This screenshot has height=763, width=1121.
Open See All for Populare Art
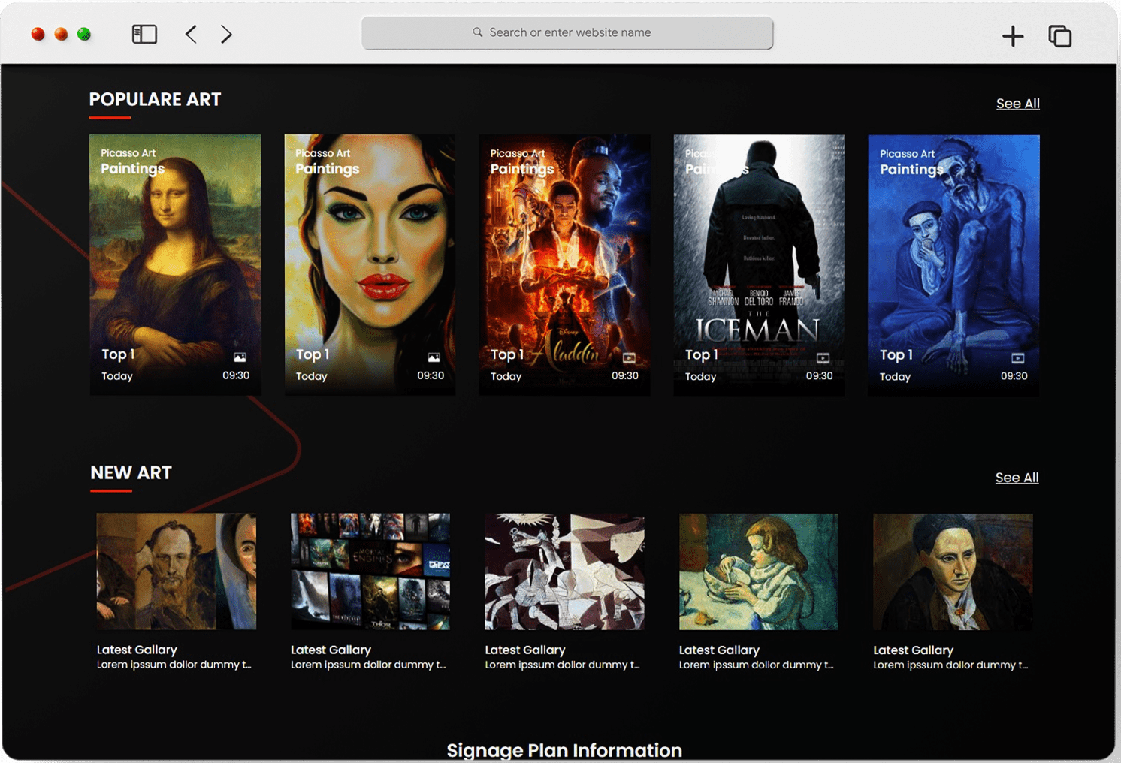pos(1017,104)
